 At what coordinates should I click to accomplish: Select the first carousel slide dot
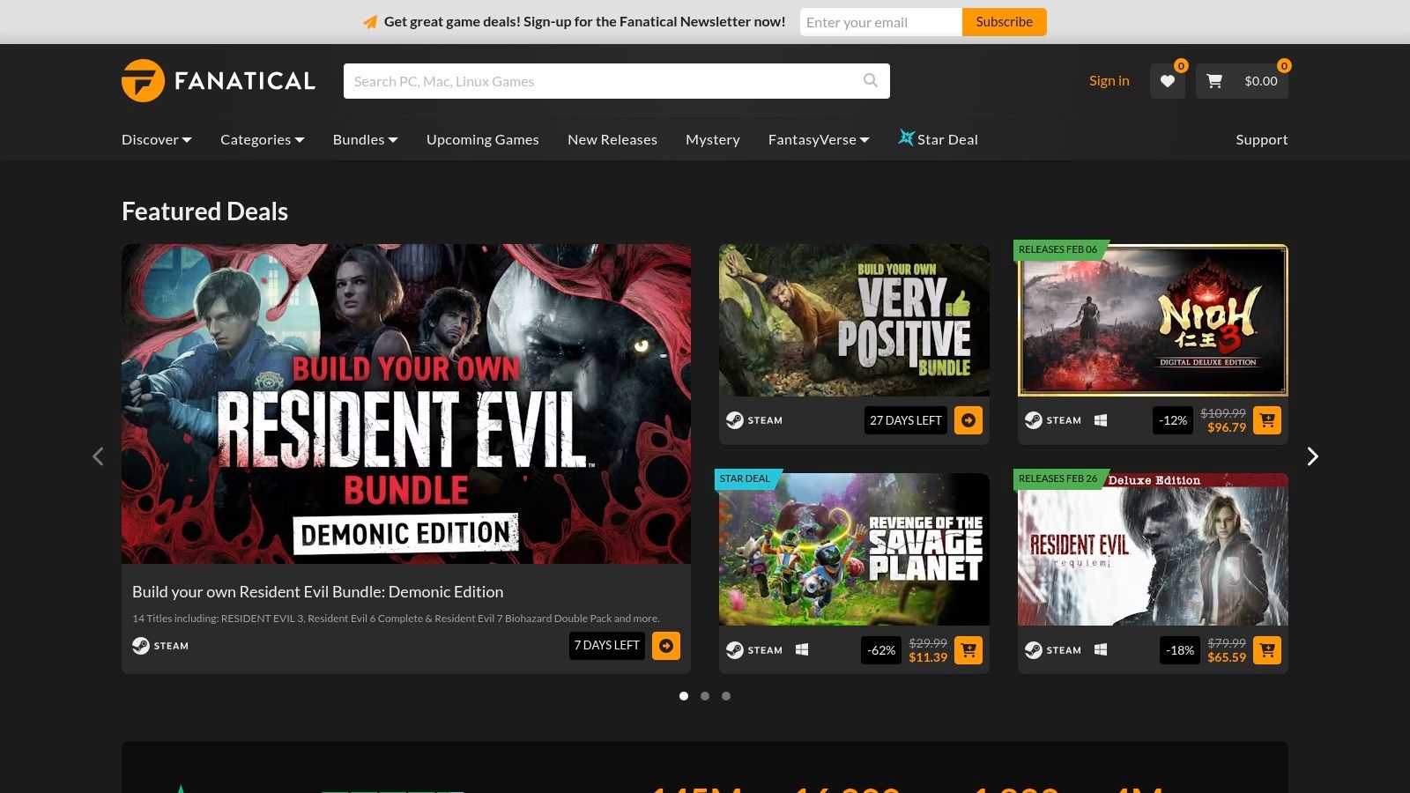click(684, 696)
